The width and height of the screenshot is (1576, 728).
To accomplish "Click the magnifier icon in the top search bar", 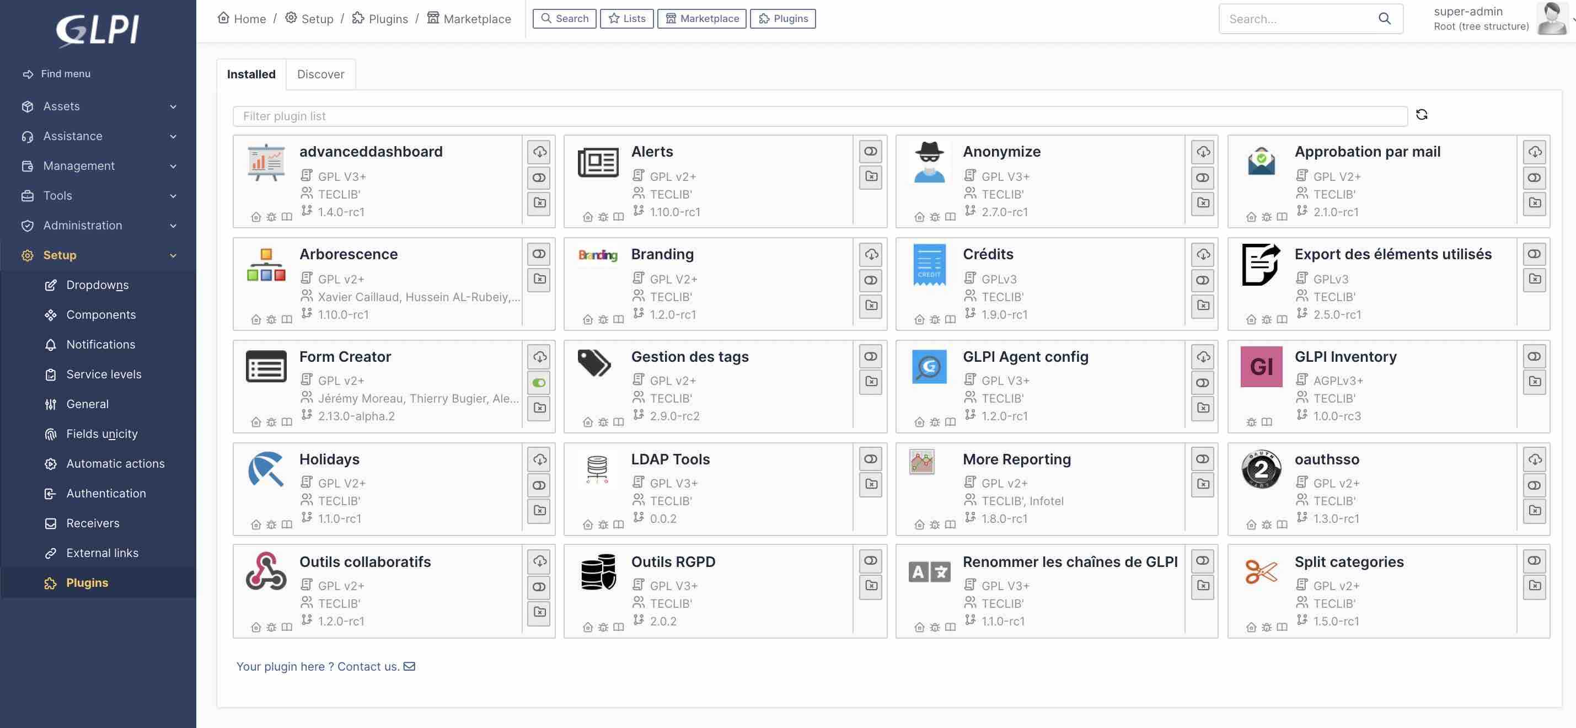I will coord(1385,18).
